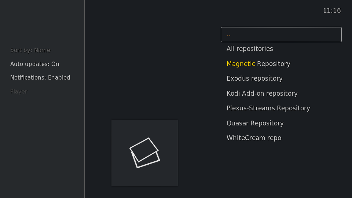The width and height of the screenshot is (352, 198).
Task: Select the greyed Player sidebar option
Action: [x=19, y=92]
